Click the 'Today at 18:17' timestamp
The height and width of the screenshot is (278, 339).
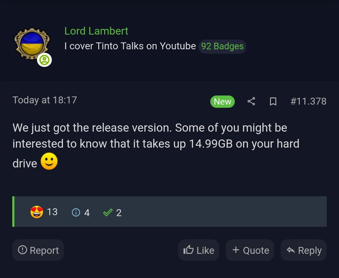tap(45, 100)
